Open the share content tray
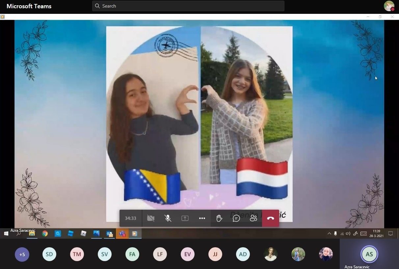 (185, 218)
